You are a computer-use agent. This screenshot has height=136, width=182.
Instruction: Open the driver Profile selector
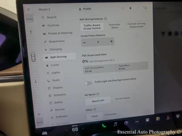point(85,9)
